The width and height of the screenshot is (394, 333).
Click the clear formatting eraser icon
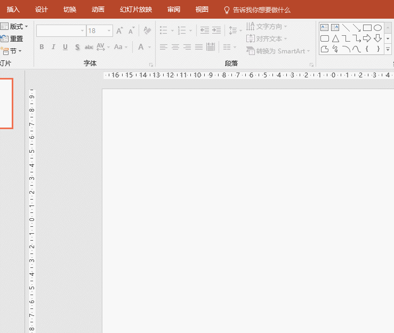147,30
